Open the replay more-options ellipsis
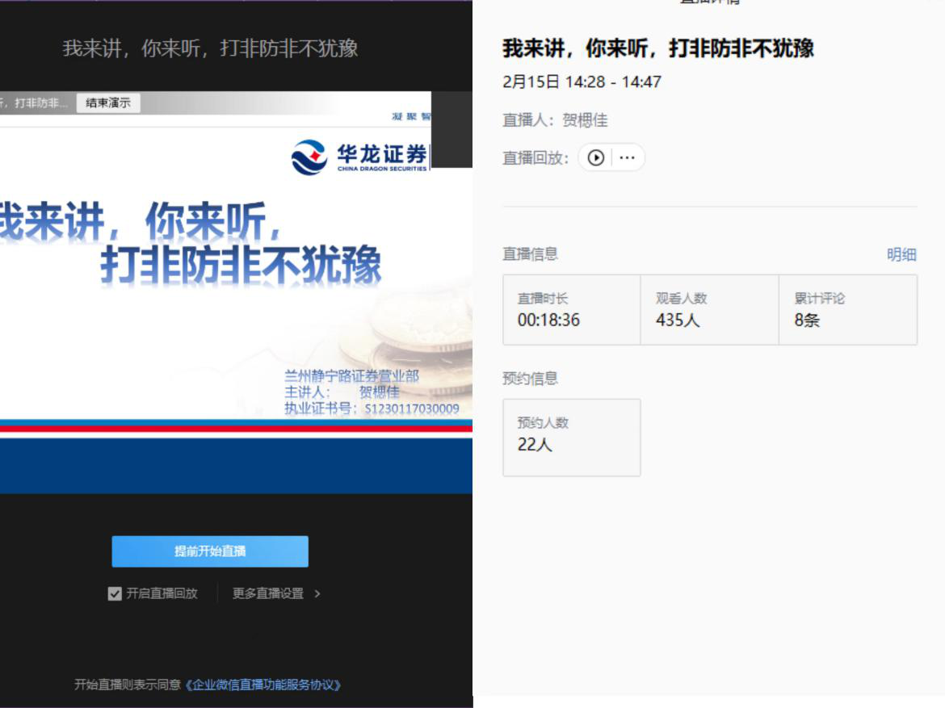Viewport: 945px width, 708px height. point(627,158)
